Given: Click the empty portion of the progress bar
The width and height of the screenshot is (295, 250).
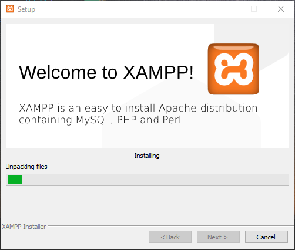Looking at the screenshot, I should (x=155, y=180).
